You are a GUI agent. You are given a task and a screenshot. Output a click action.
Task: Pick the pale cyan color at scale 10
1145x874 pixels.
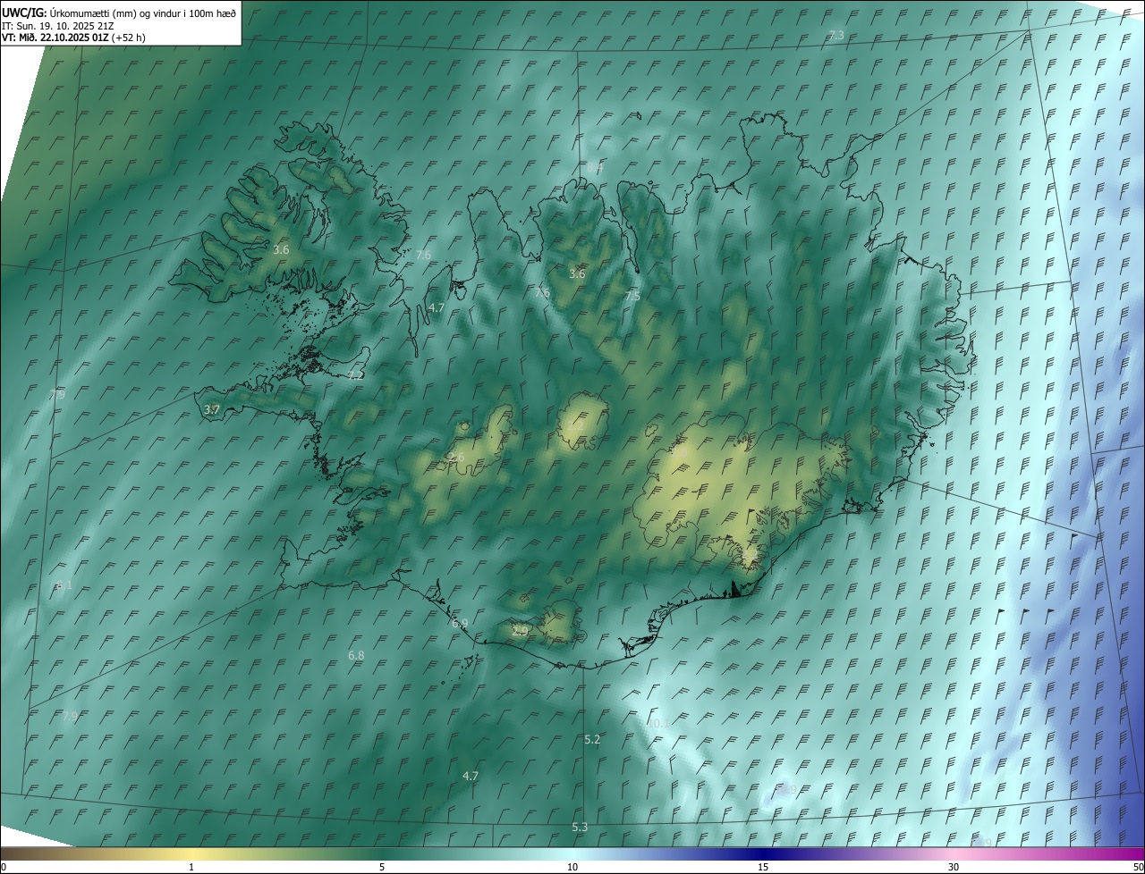(x=572, y=853)
